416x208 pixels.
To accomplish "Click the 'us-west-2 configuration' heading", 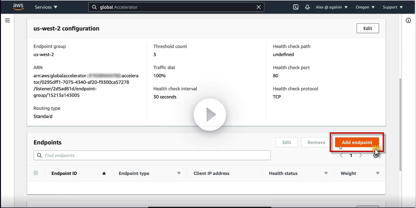I will point(66,28).
